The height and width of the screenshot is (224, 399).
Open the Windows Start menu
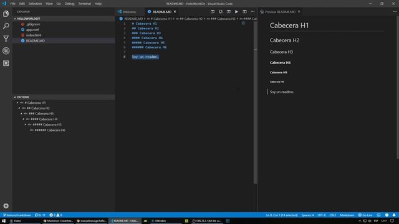coord(4,221)
